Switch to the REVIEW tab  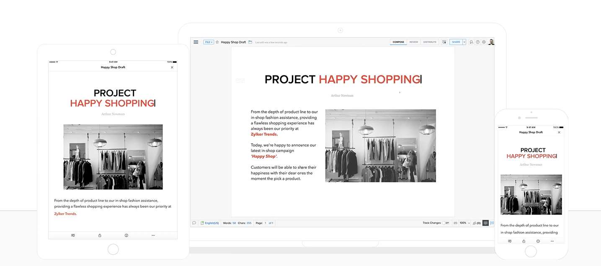pos(414,42)
